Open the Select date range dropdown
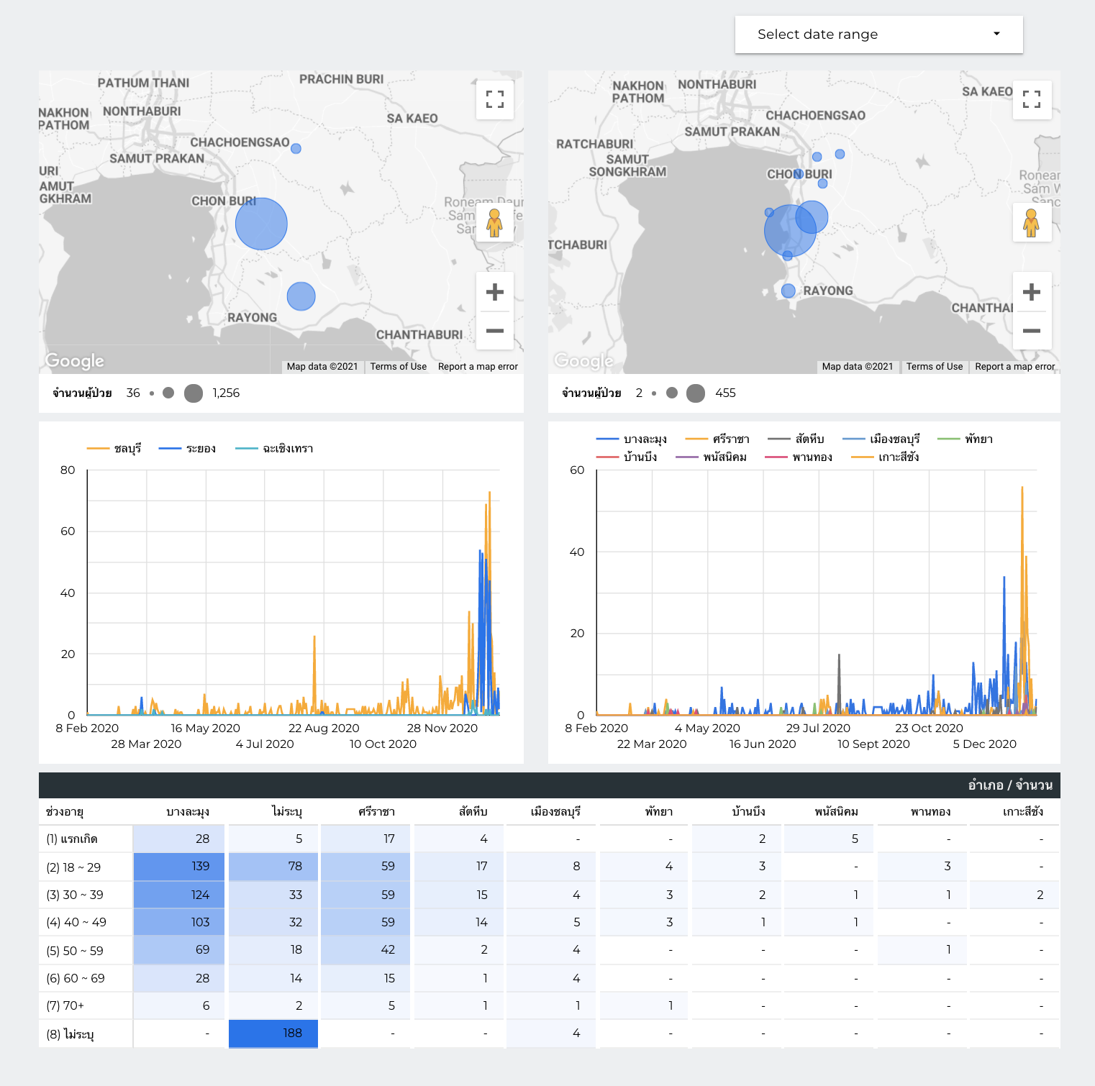This screenshot has width=1095, height=1086. [878, 35]
